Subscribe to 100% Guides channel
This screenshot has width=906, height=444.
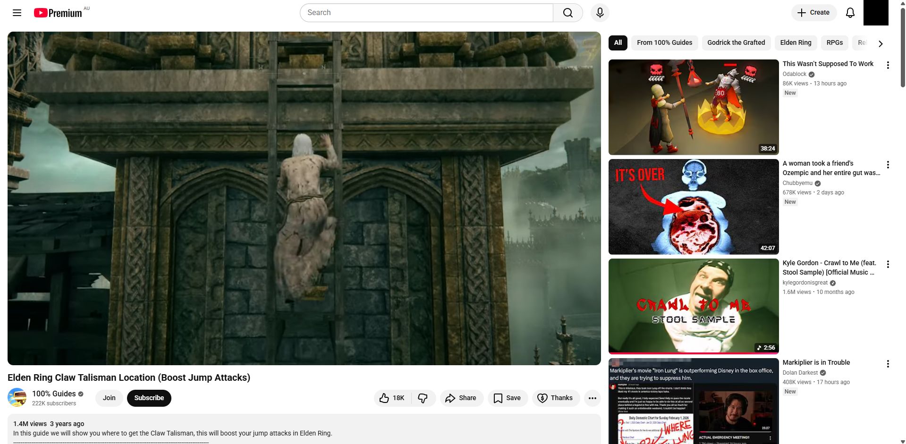[149, 398]
